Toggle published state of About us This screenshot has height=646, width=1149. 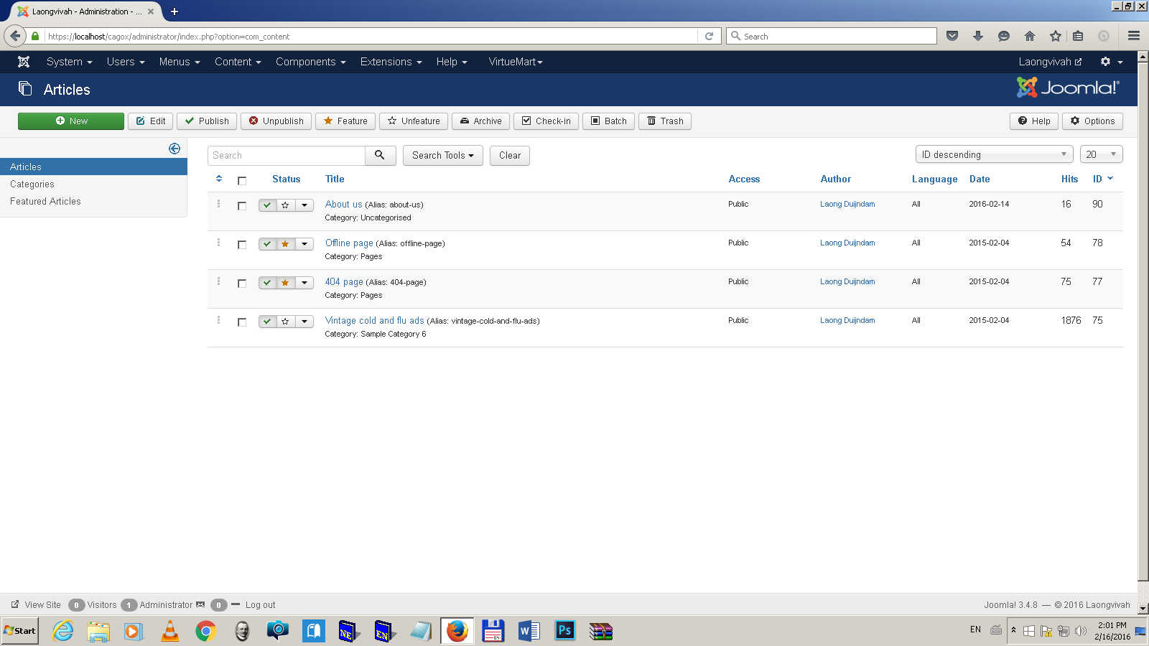point(267,205)
